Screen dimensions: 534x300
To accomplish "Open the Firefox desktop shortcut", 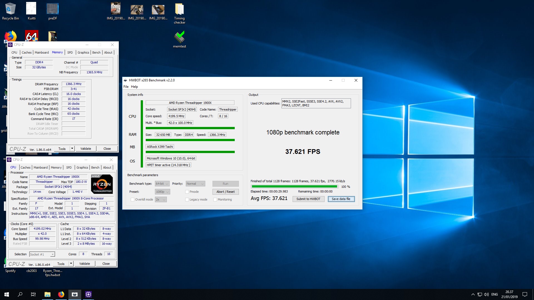I will (x=11, y=36).
